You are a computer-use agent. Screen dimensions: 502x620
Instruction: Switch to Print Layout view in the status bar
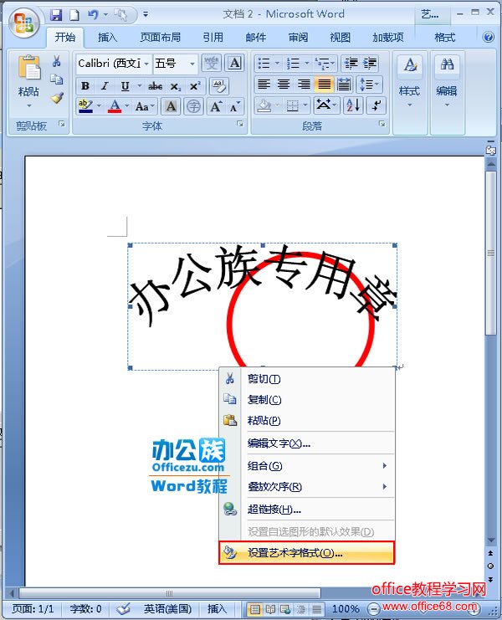click(255, 609)
